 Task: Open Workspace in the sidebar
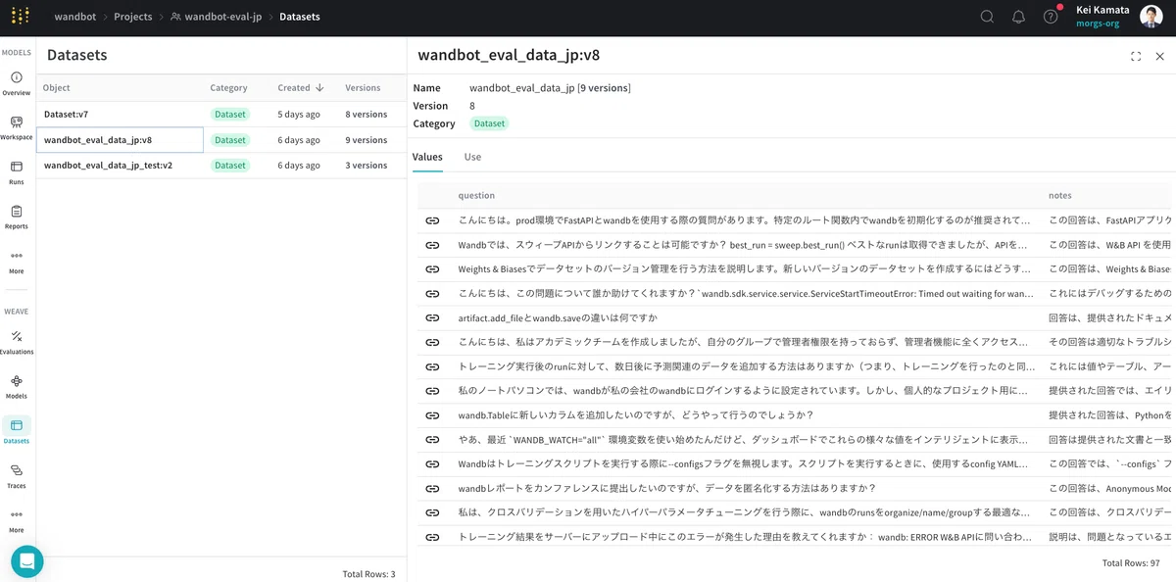17,128
